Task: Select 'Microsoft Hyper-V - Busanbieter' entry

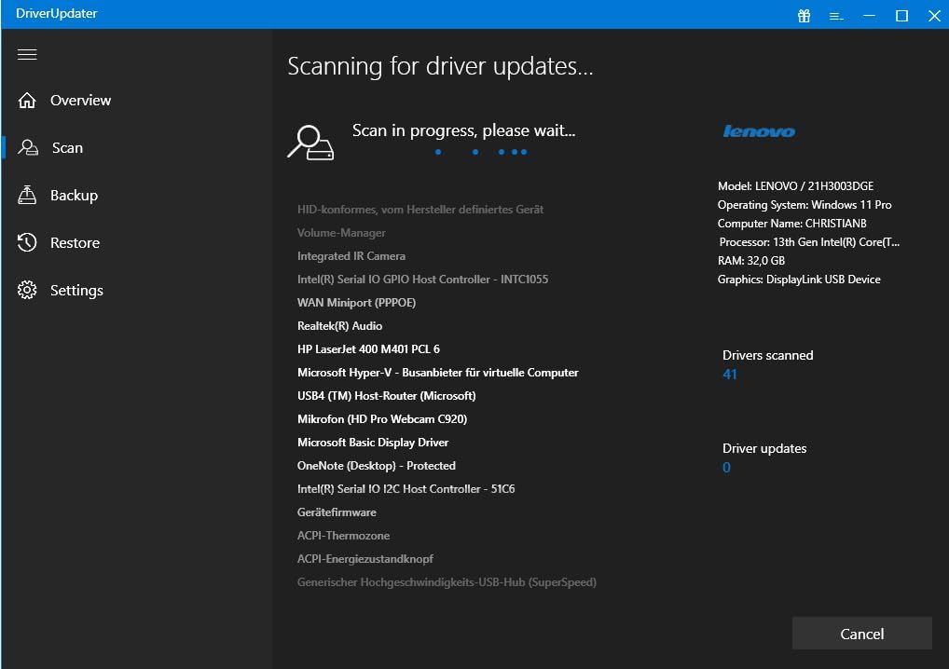Action: point(437,373)
